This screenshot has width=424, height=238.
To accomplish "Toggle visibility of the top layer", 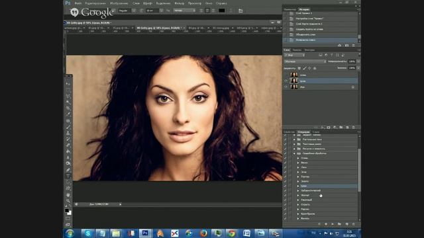I will [286, 75].
